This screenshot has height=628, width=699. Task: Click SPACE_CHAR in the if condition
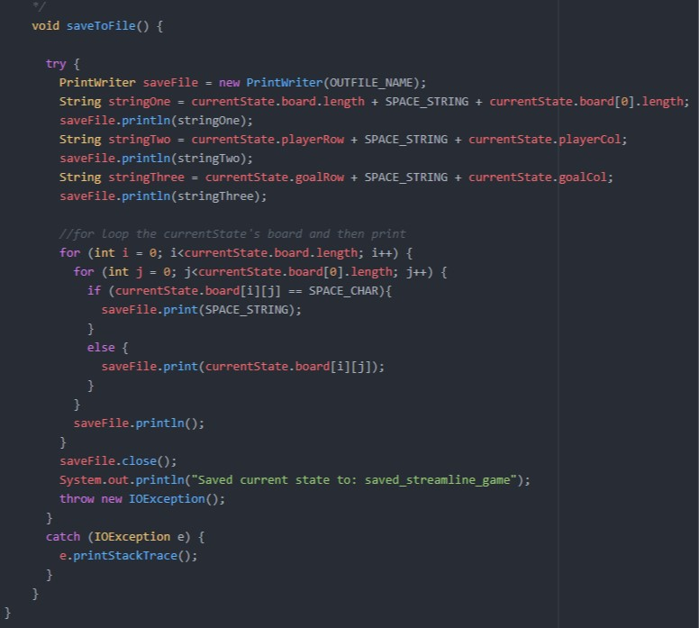(344, 291)
